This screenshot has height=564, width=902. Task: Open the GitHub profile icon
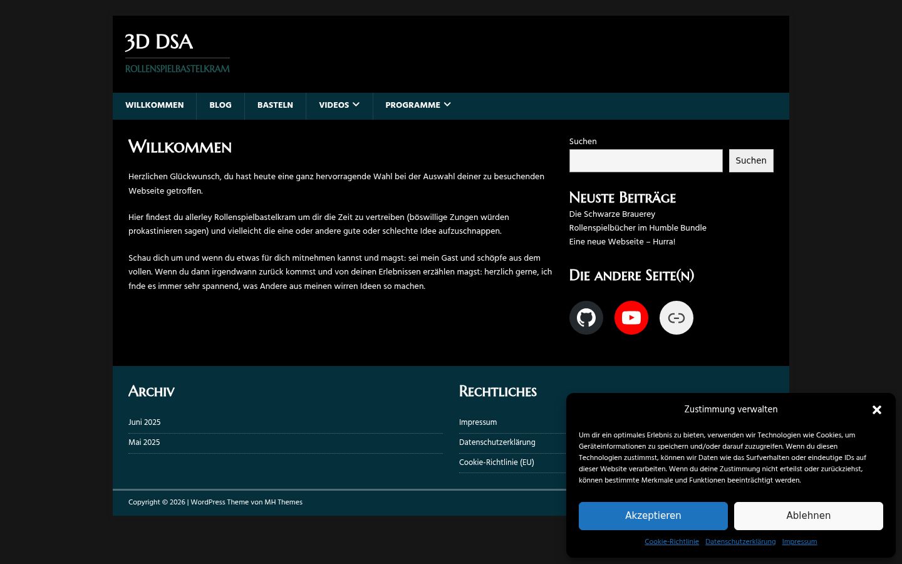(x=586, y=318)
